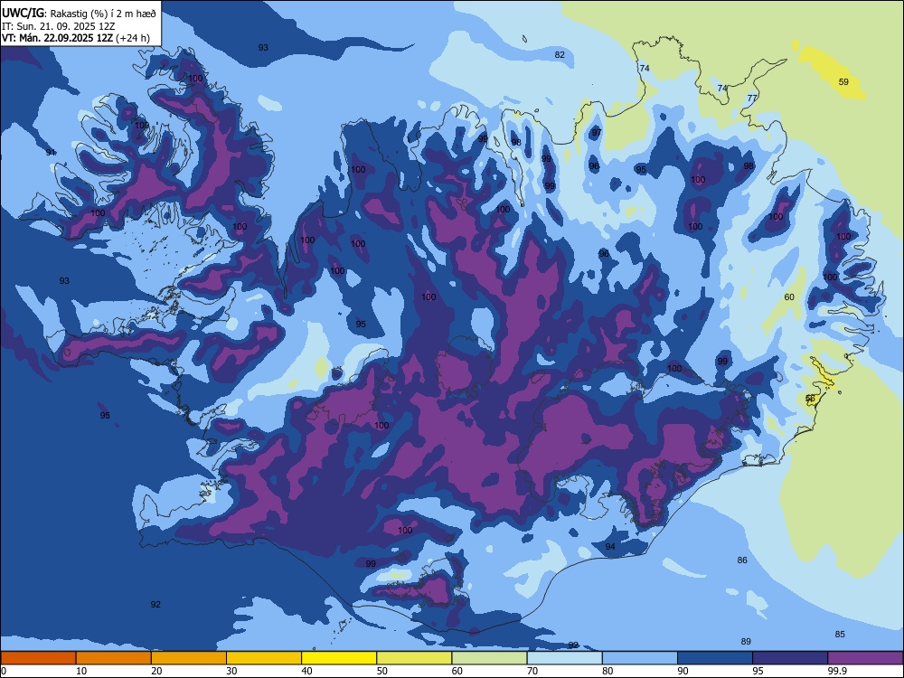Pick the 40–50 bright yellow legend swatch
This screenshot has height=678, width=904.
(339, 658)
